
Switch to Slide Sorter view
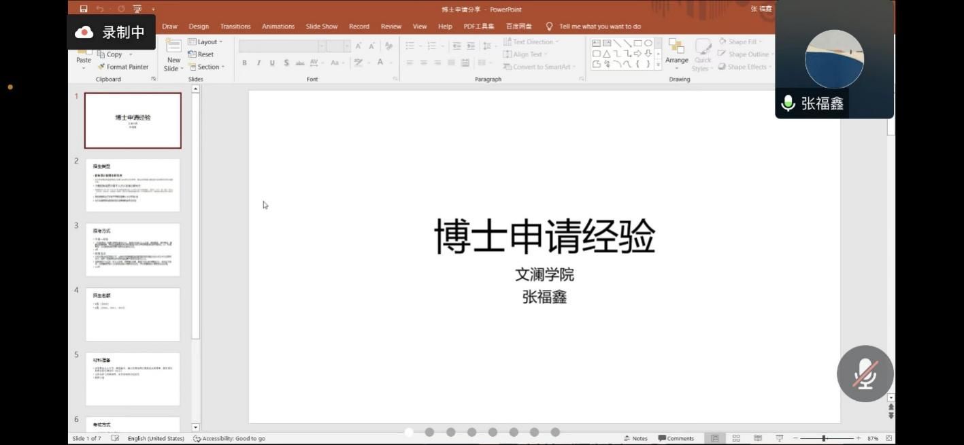[x=736, y=438]
